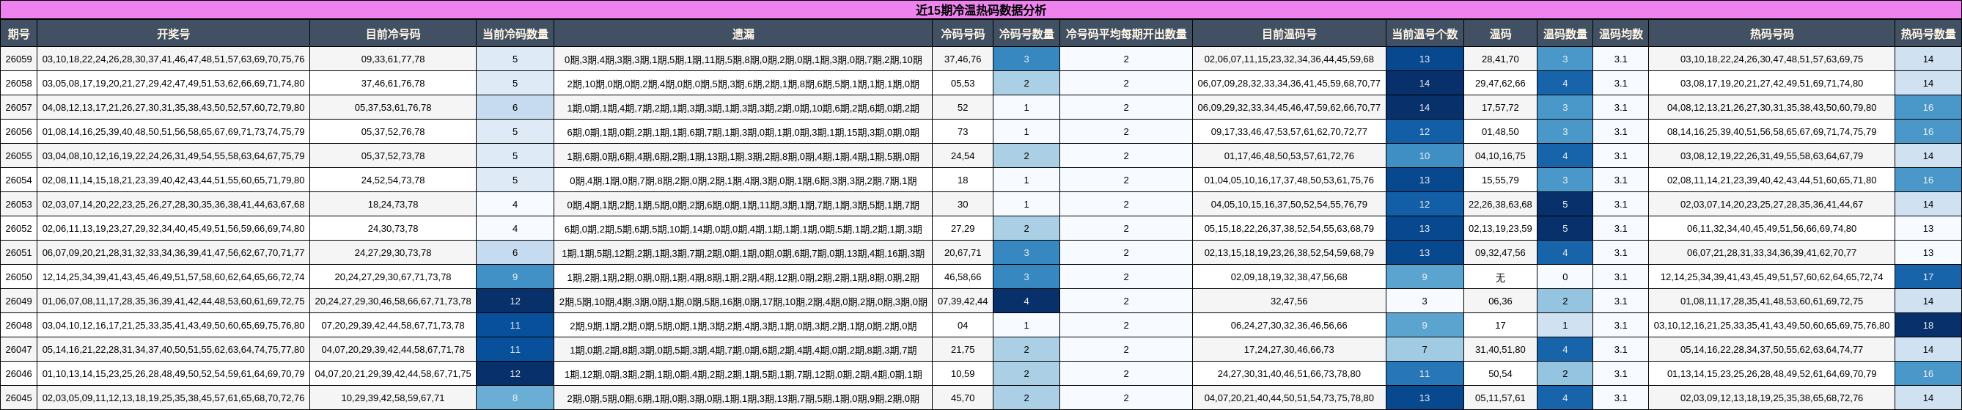Select current warm count 7 in row 26047
Viewport: 1962px width, 410px height.
tap(1425, 349)
